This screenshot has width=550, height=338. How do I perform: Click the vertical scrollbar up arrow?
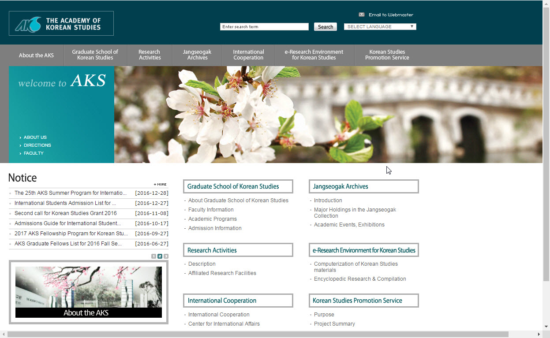tap(546, 4)
